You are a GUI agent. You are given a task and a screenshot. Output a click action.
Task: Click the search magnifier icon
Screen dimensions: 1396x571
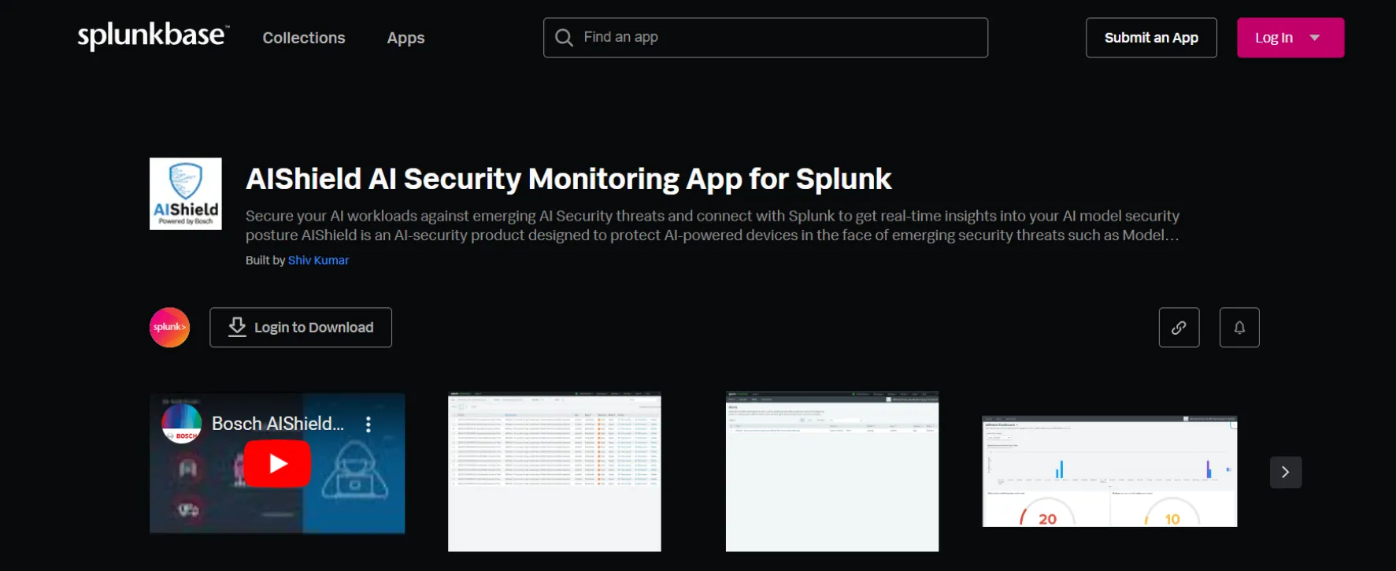click(x=564, y=38)
